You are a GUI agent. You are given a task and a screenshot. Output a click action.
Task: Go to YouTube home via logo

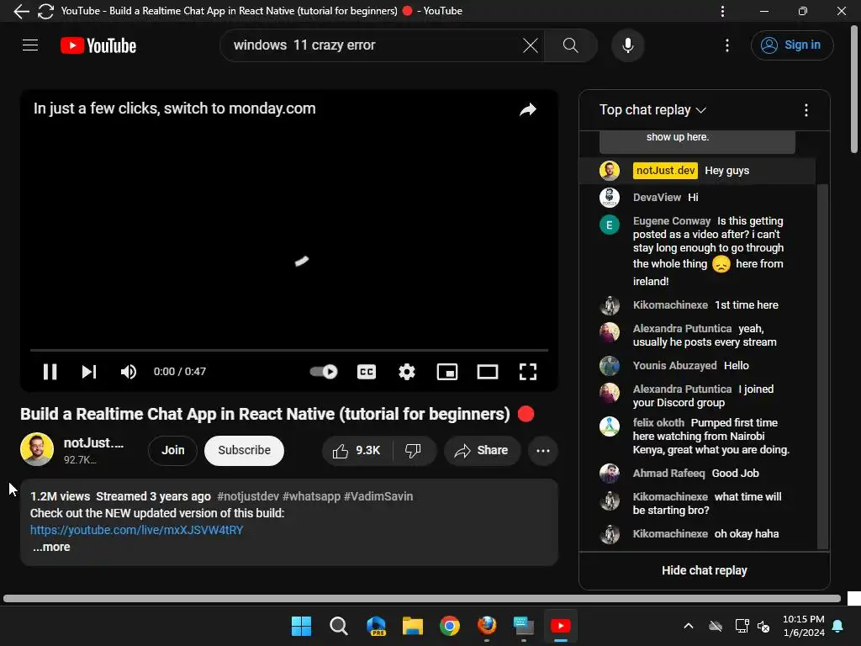coord(98,45)
